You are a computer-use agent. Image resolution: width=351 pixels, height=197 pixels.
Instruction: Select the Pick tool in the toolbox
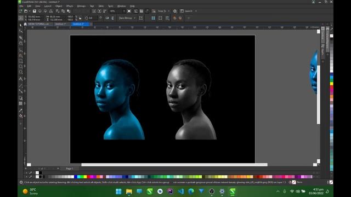pos(21,25)
